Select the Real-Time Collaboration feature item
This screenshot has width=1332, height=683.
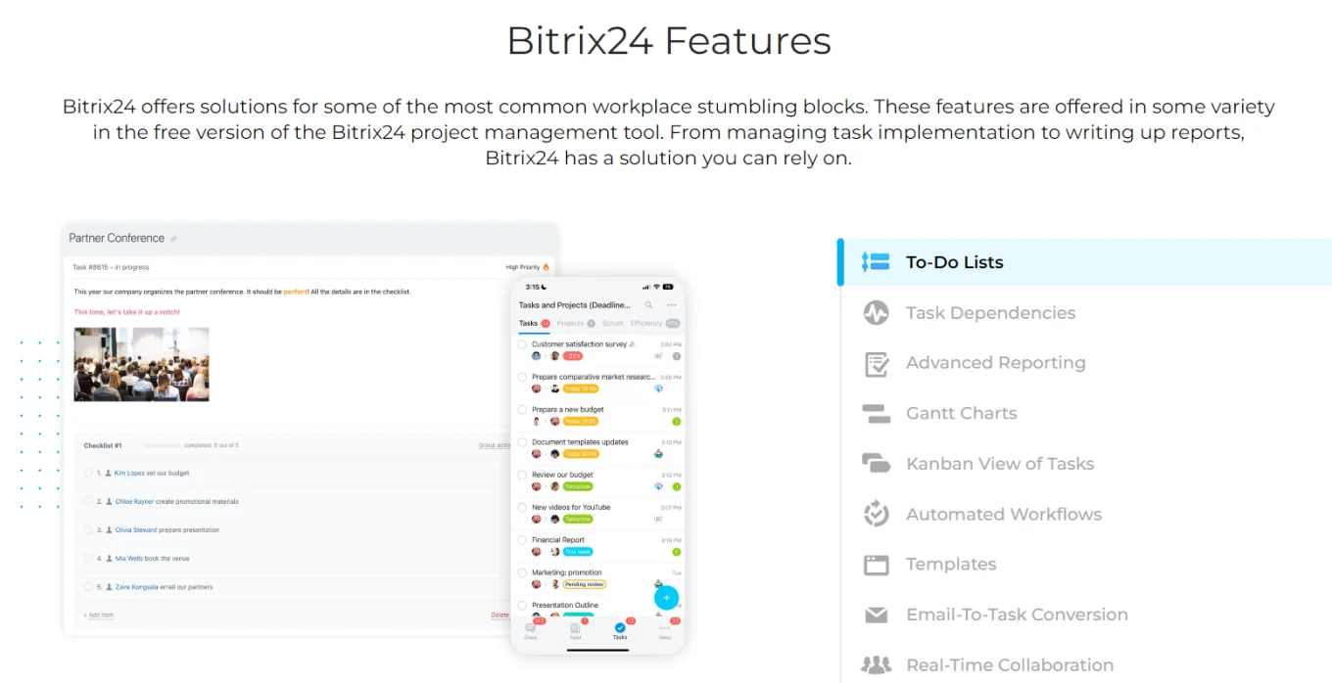[x=1009, y=665]
